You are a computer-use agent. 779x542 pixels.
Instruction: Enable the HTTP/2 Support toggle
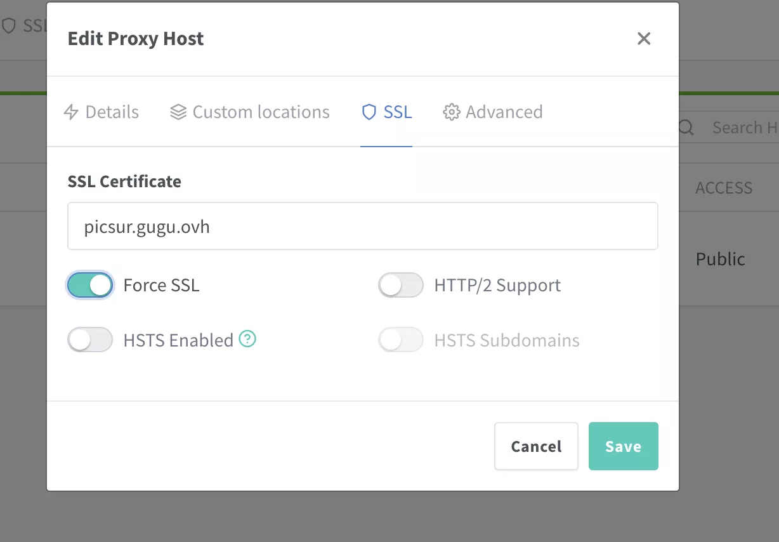[x=401, y=286]
